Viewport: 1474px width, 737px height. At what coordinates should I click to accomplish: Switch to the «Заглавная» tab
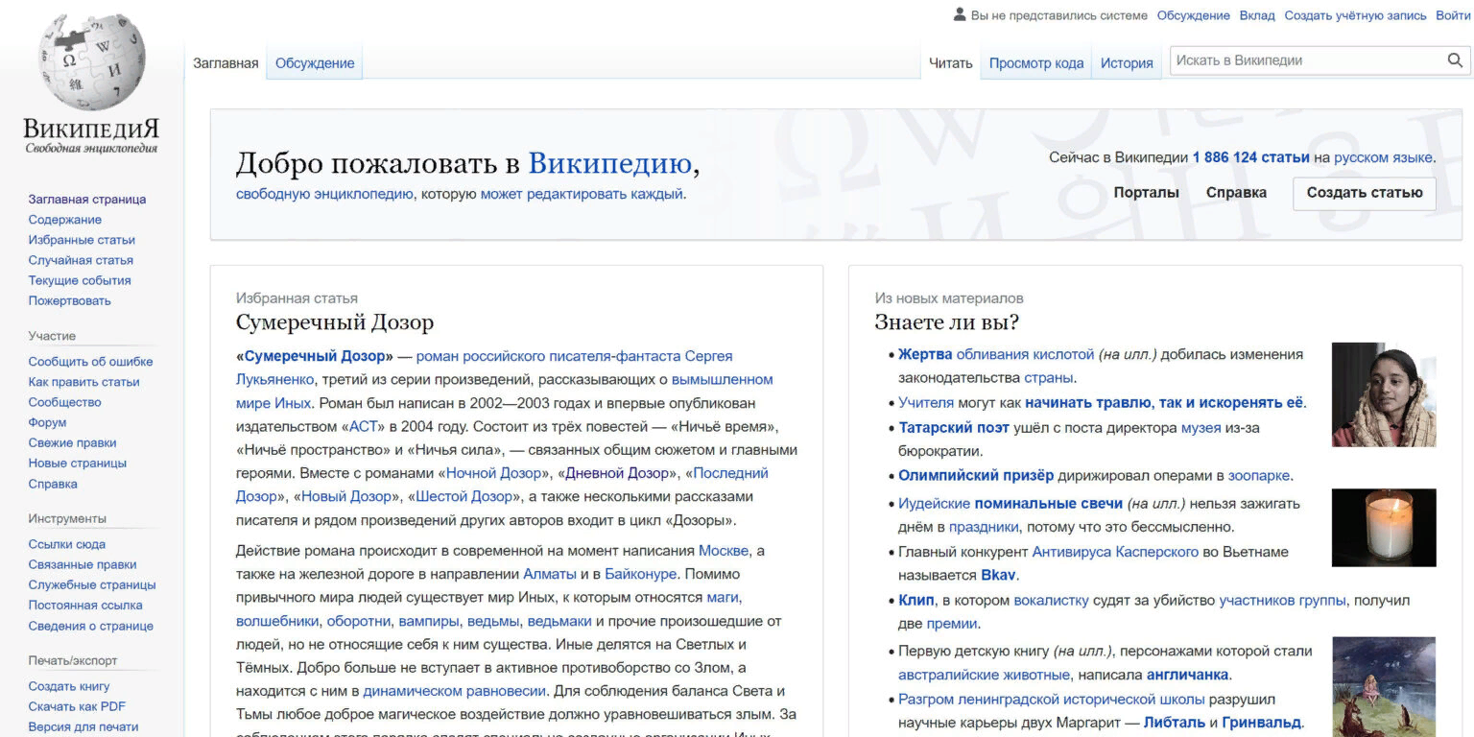click(226, 63)
